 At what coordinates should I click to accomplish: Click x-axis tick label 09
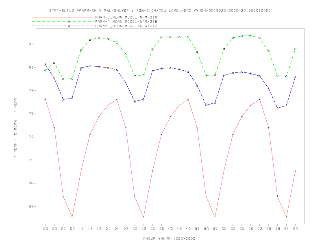(72, 229)
